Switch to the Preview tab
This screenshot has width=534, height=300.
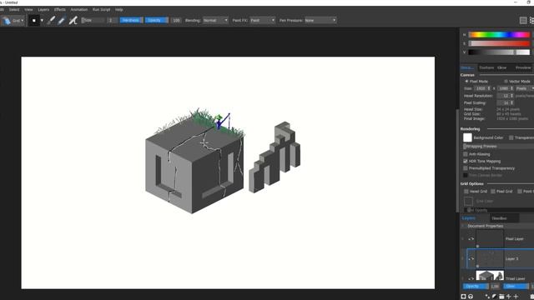523,67
